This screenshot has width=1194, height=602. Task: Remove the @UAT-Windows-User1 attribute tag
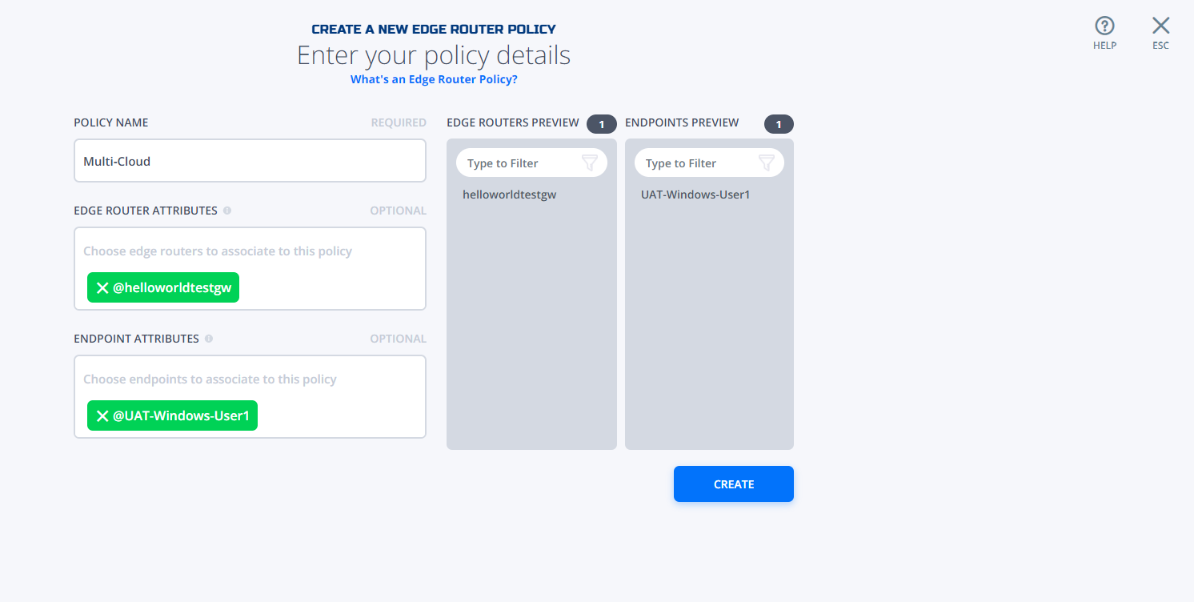click(x=102, y=416)
